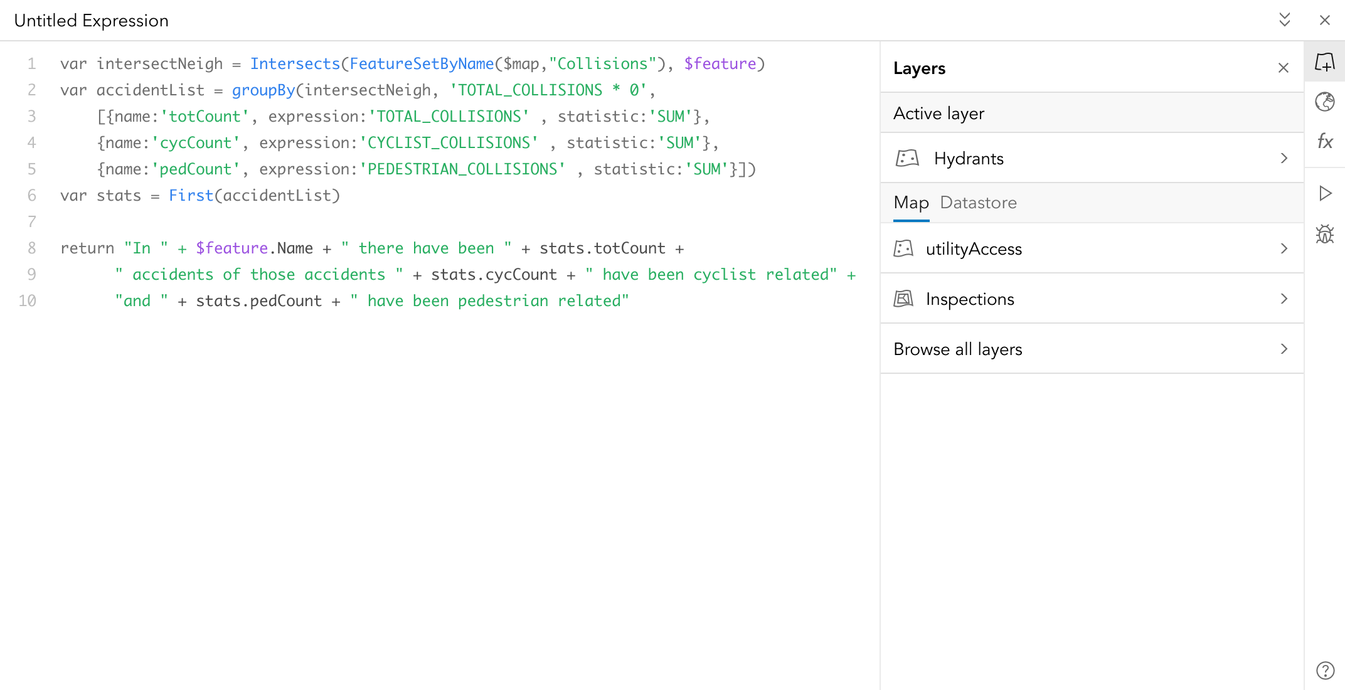Select the Map tab
This screenshot has height=690, width=1345.
[x=911, y=203]
